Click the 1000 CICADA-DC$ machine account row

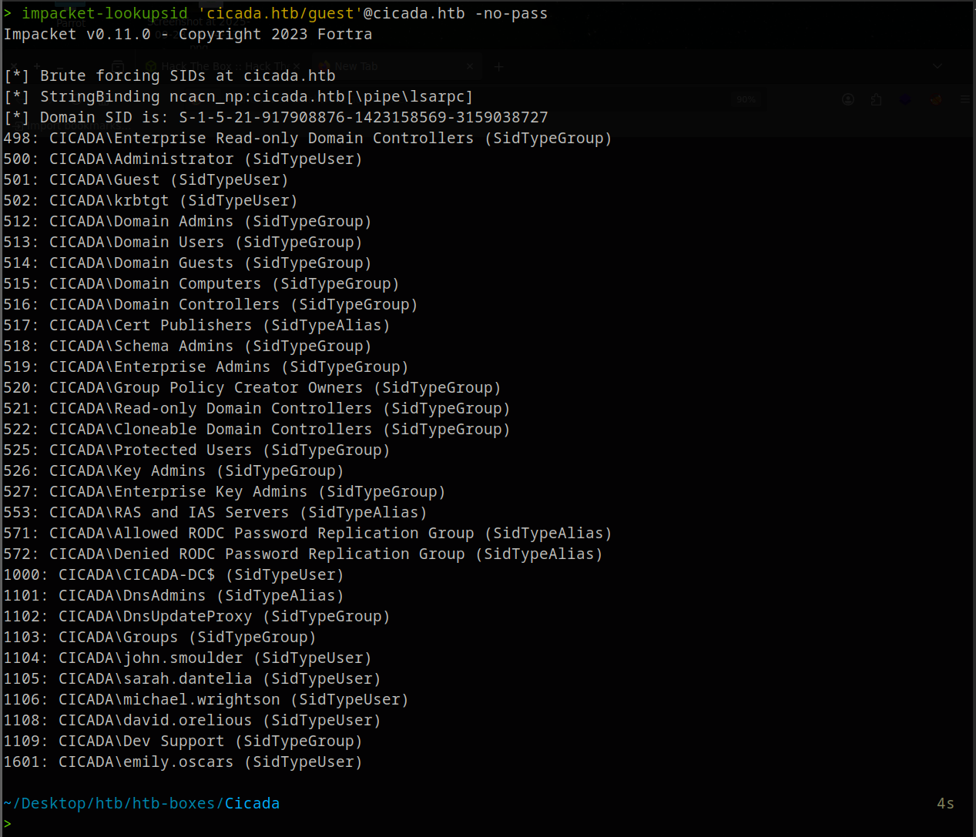(x=173, y=574)
